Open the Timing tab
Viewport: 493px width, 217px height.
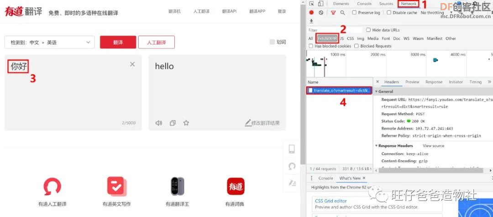(x=475, y=82)
